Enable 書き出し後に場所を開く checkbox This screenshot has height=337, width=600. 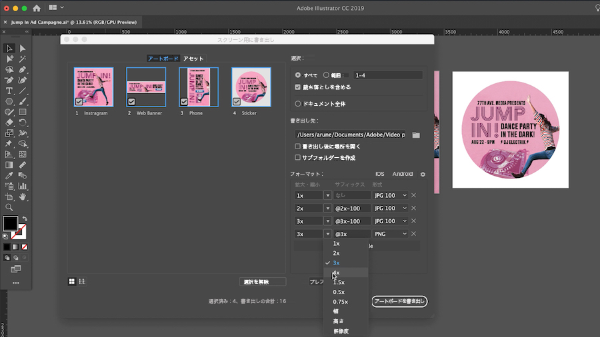pyautogui.click(x=298, y=147)
